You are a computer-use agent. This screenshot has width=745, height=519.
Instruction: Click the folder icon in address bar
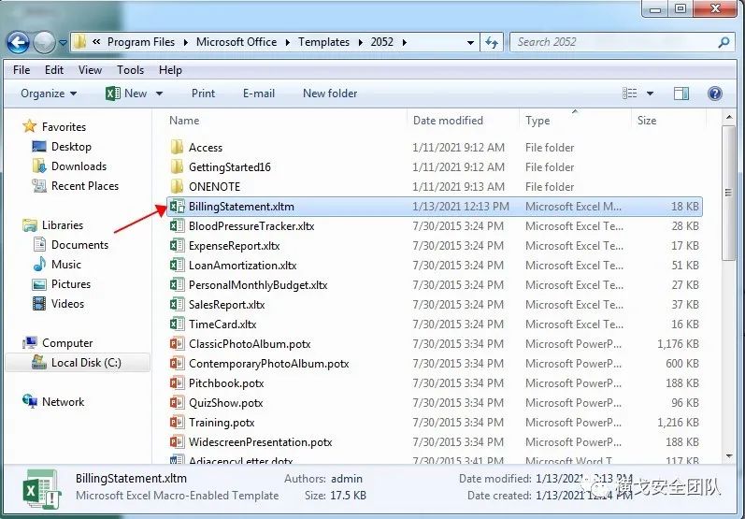point(79,42)
